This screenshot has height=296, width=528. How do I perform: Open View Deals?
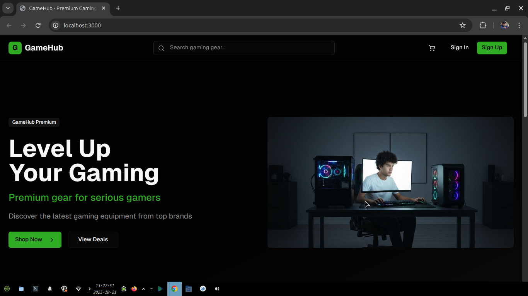tap(93, 239)
